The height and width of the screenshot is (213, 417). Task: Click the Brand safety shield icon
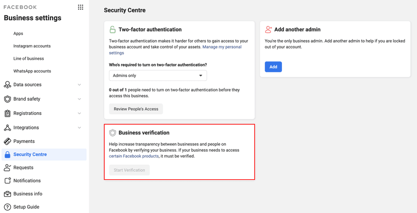pyautogui.click(x=7, y=99)
